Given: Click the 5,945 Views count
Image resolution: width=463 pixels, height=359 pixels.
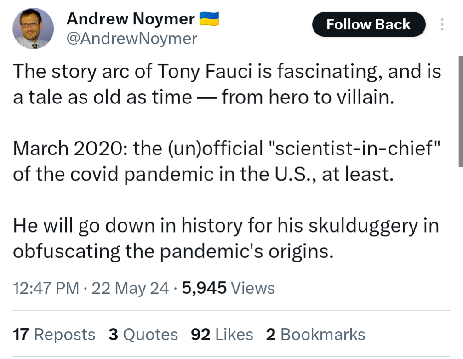Looking at the screenshot, I should tap(229, 288).
